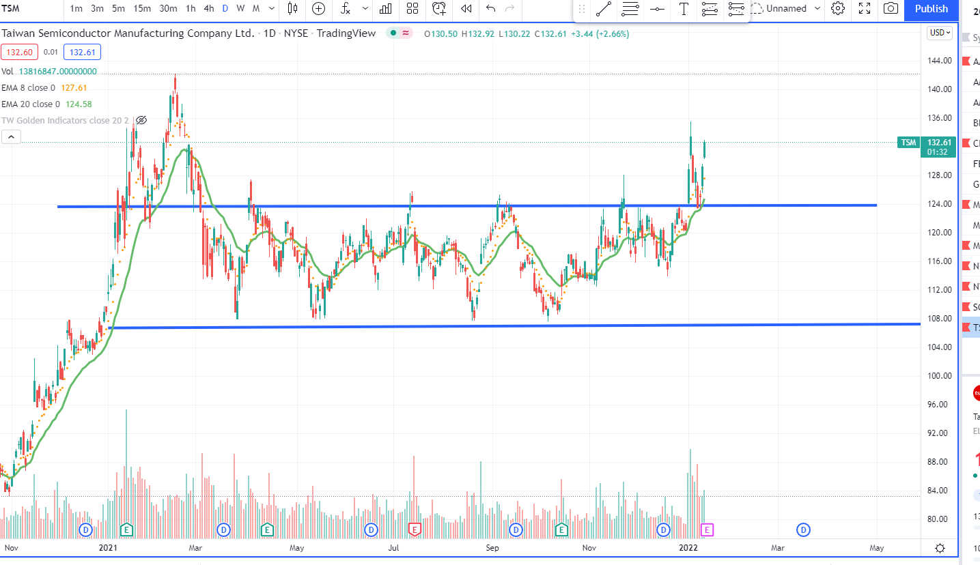The height and width of the screenshot is (565, 980).
Task: Click the EMA 8 close 0 legend
Action: [x=29, y=87]
